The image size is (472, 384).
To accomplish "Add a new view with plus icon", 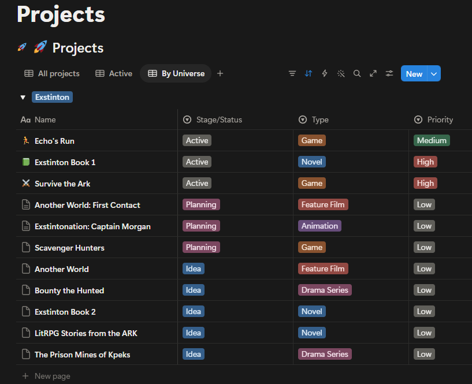I will coord(220,73).
